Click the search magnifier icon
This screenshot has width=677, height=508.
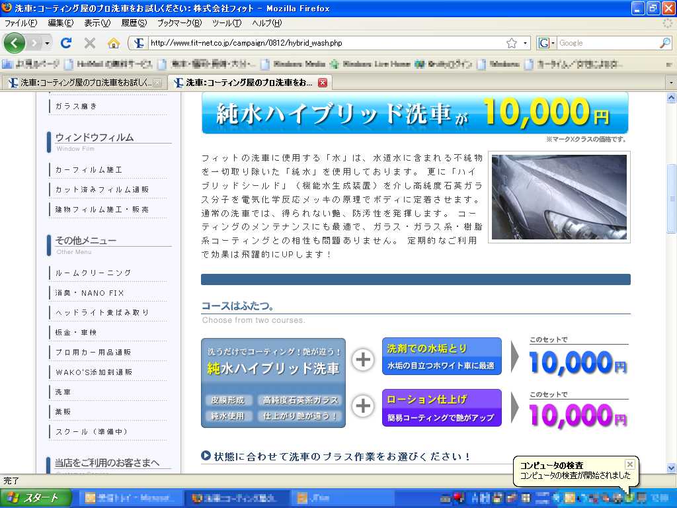[x=665, y=43]
